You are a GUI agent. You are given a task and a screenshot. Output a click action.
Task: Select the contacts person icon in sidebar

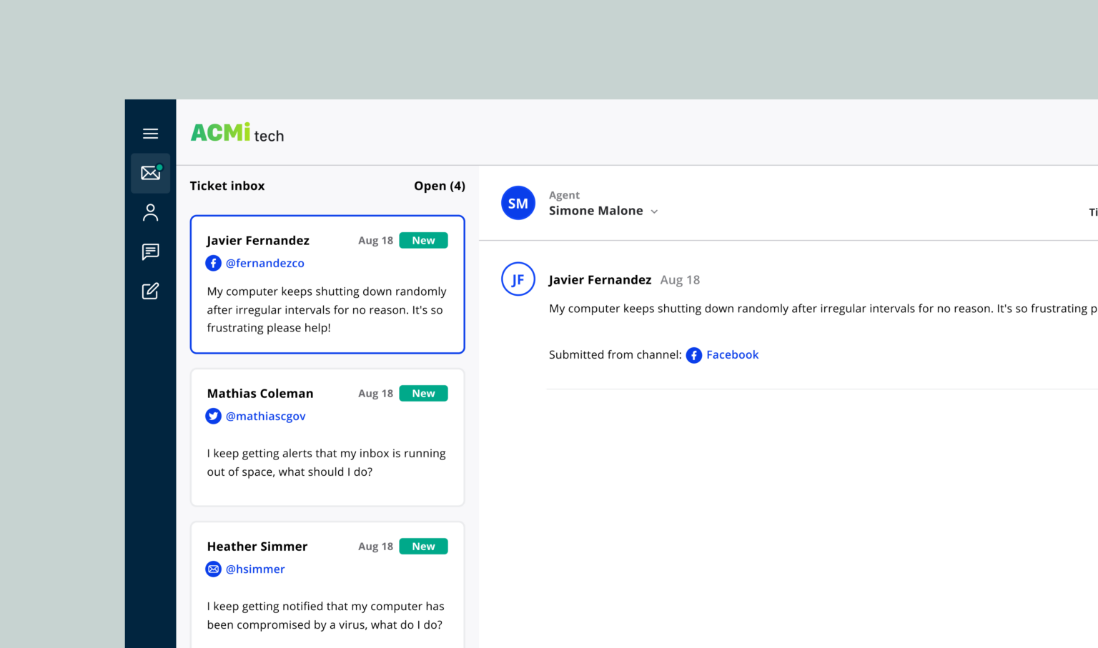point(150,212)
